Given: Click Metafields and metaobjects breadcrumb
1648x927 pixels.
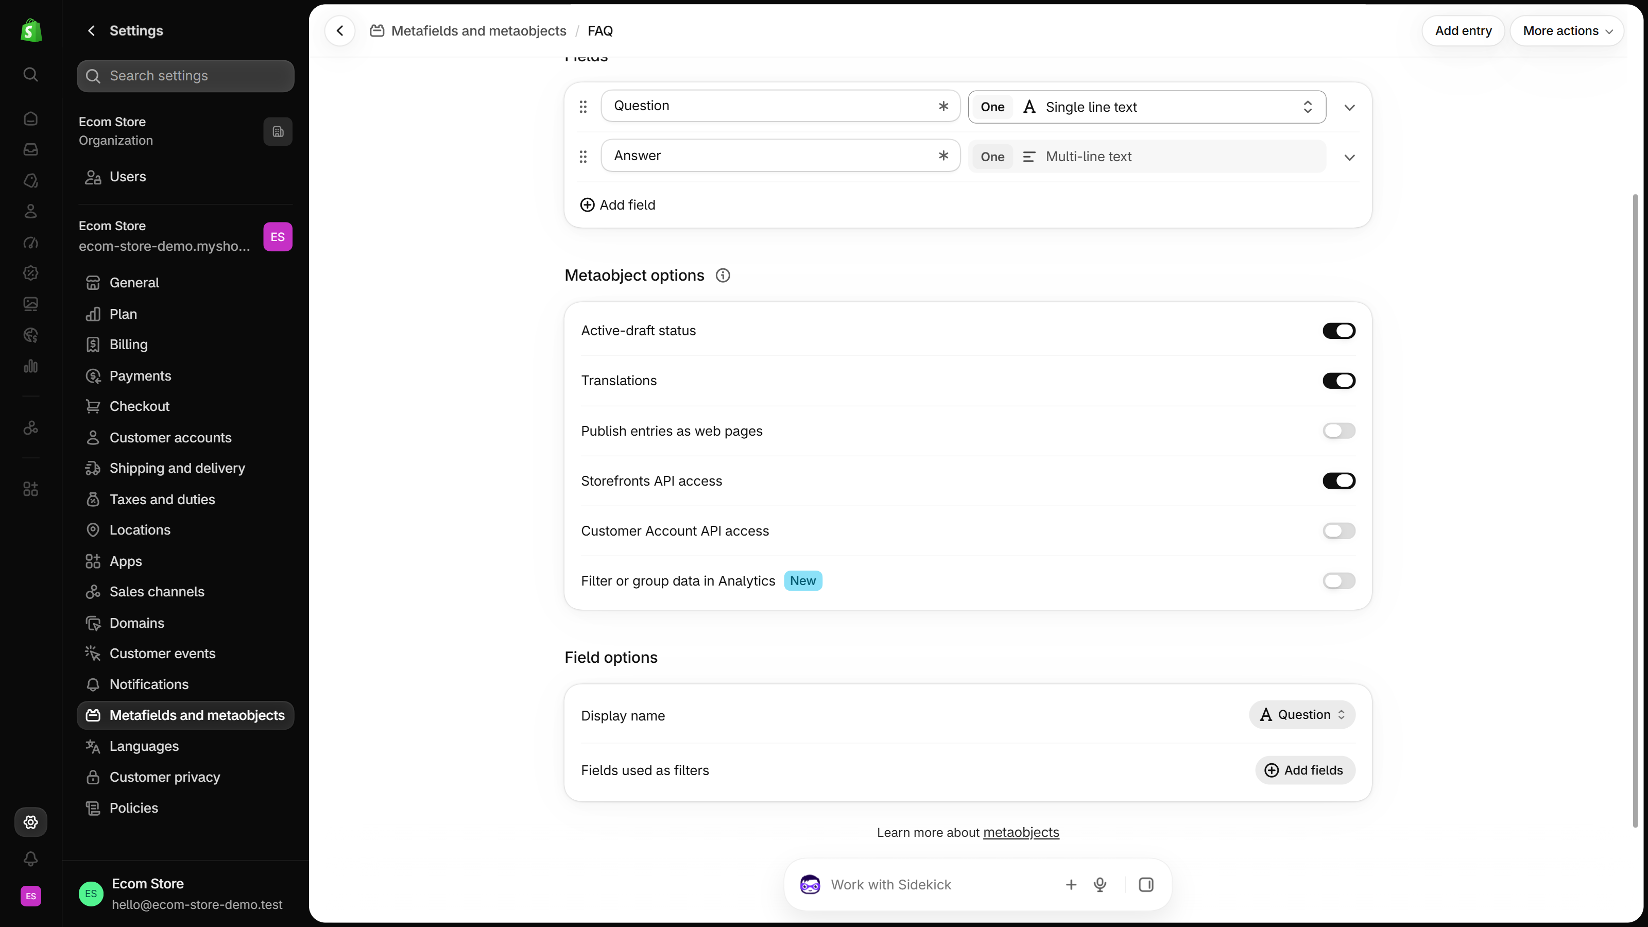Looking at the screenshot, I should point(478,31).
